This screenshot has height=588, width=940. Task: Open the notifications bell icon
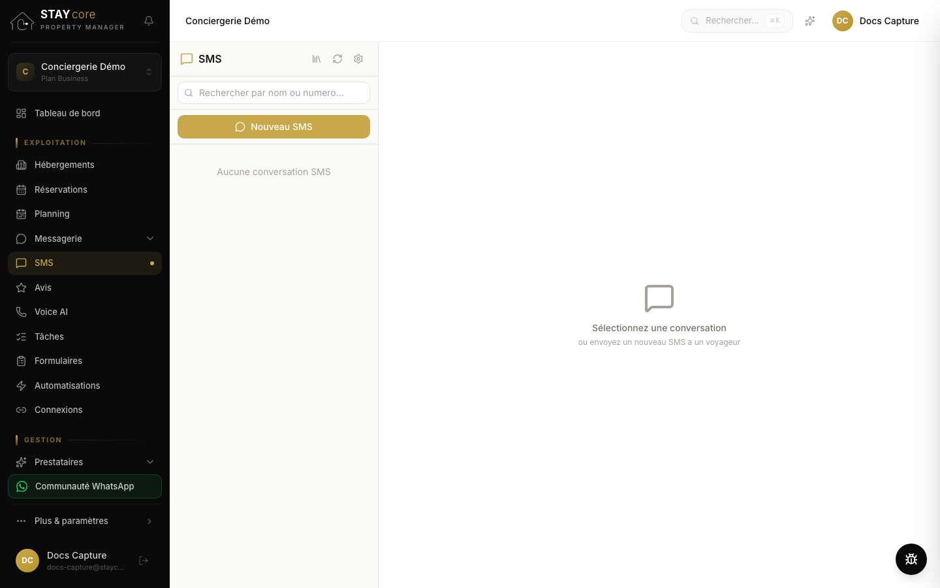(149, 21)
